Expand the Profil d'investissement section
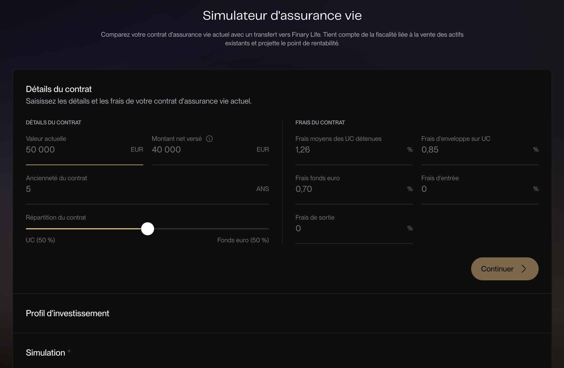Image resolution: width=564 pixels, height=368 pixels. click(x=282, y=313)
